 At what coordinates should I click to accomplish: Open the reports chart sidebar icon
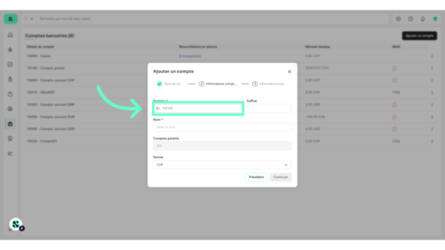(x=10, y=153)
